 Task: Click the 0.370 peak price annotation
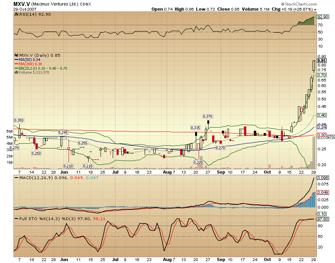coord(208,117)
